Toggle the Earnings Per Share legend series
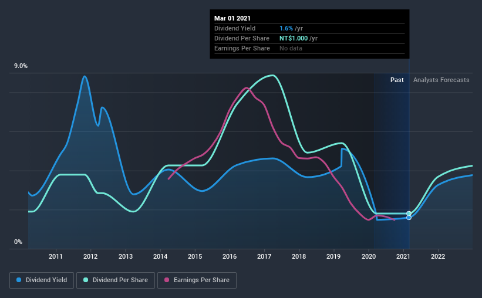The image size is (482, 298). pos(197,280)
